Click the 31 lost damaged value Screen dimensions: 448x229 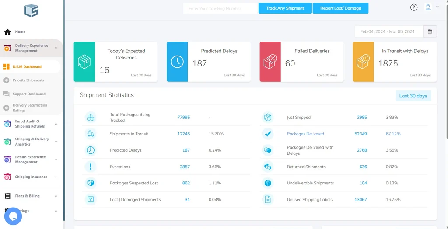tap(187, 200)
